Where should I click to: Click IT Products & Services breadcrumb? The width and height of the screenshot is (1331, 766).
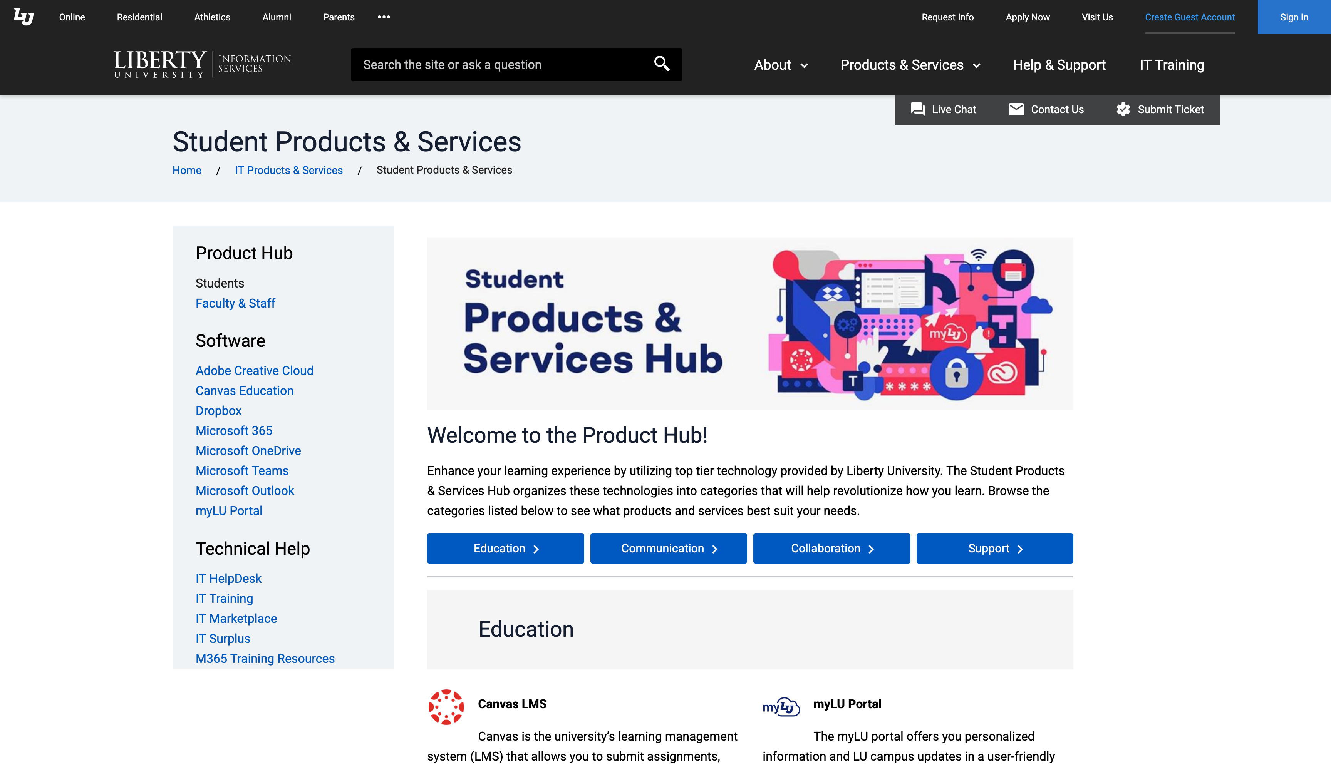tap(289, 170)
